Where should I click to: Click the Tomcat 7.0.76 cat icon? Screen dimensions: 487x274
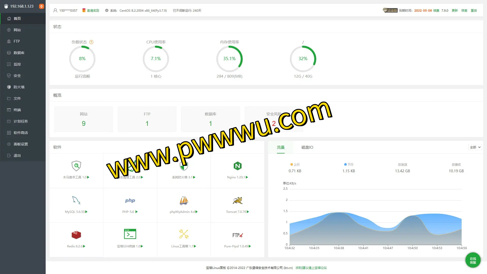(x=237, y=200)
